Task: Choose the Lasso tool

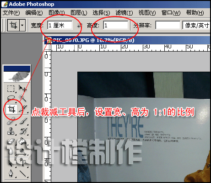Action: point(11,98)
